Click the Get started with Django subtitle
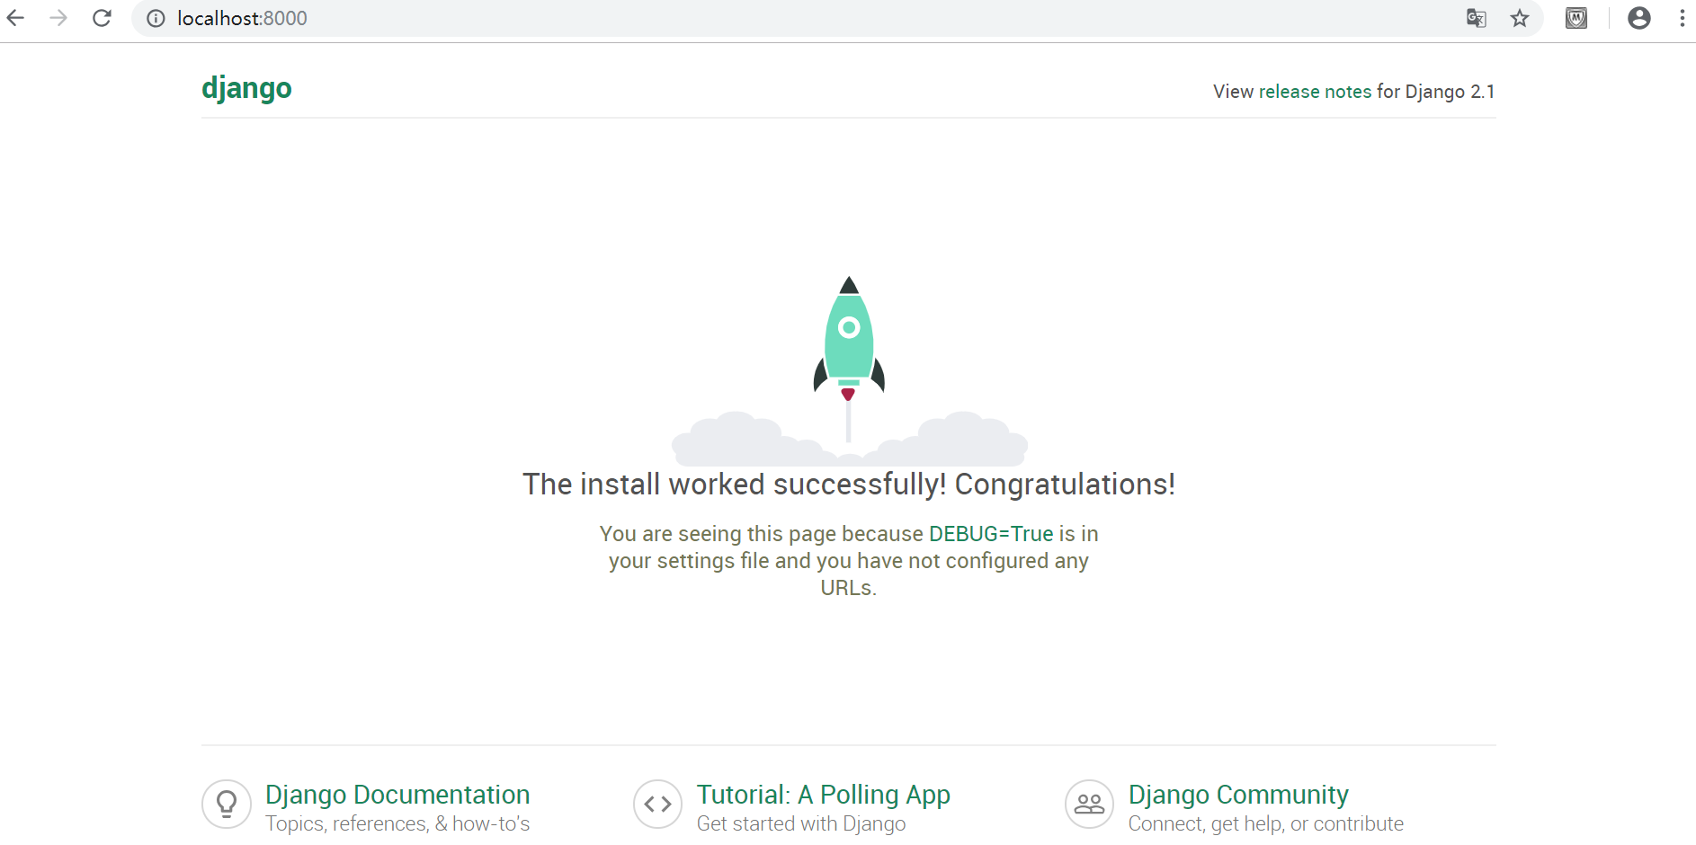 (800, 823)
